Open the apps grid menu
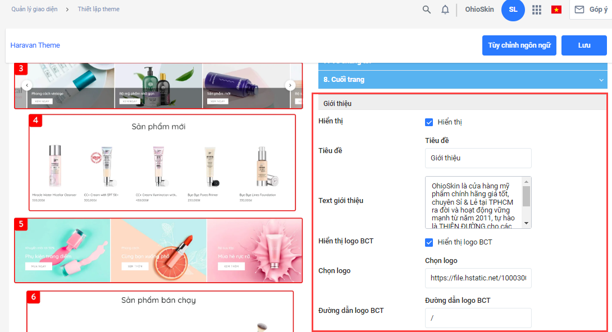The image size is (612, 332). [537, 10]
